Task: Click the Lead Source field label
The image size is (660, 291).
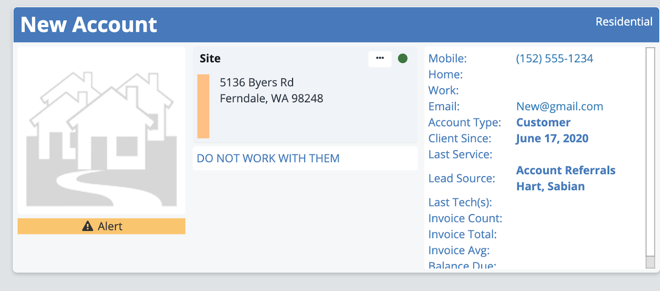Action: click(x=462, y=178)
